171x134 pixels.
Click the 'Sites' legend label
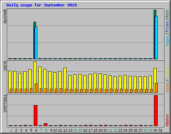pyautogui.click(x=167, y=88)
